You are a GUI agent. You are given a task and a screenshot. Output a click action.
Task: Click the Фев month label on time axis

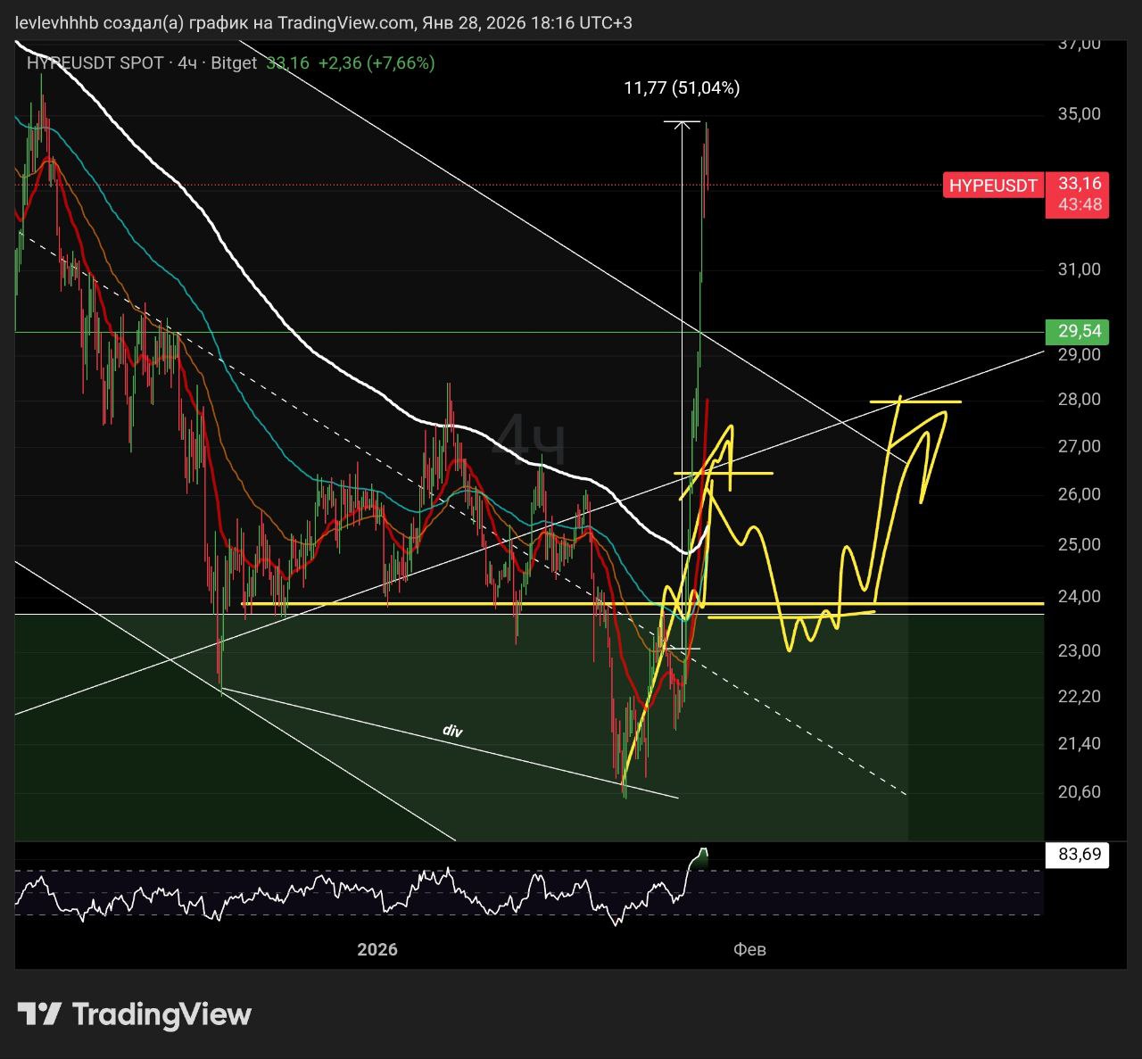(x=749, y=949)
